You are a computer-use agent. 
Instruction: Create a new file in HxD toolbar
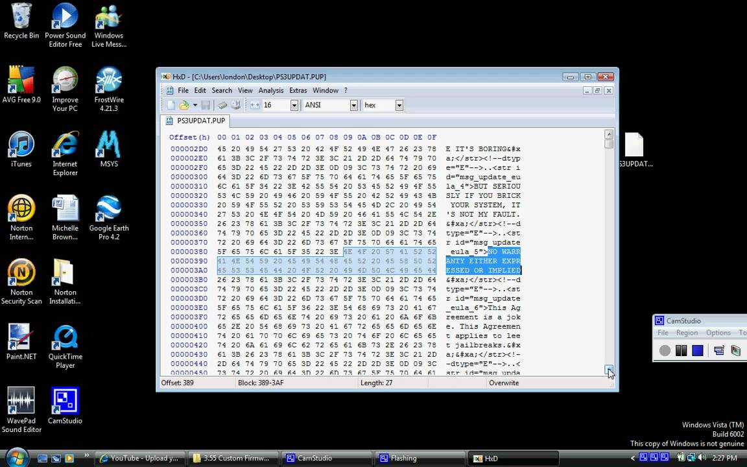click(171, 105)
